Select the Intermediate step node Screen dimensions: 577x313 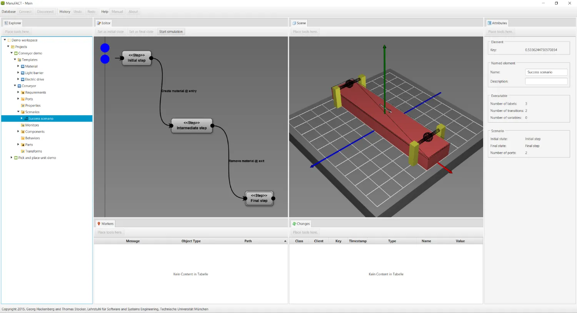192,126
